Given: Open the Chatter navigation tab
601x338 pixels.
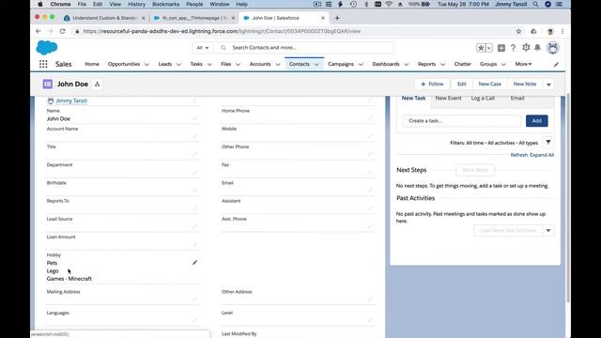Looking at the screenshot, I should [463, 64].
